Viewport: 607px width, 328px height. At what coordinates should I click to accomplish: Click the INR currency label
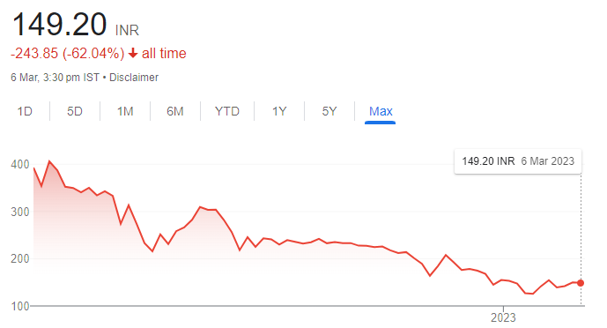click(x=127, y=30)
